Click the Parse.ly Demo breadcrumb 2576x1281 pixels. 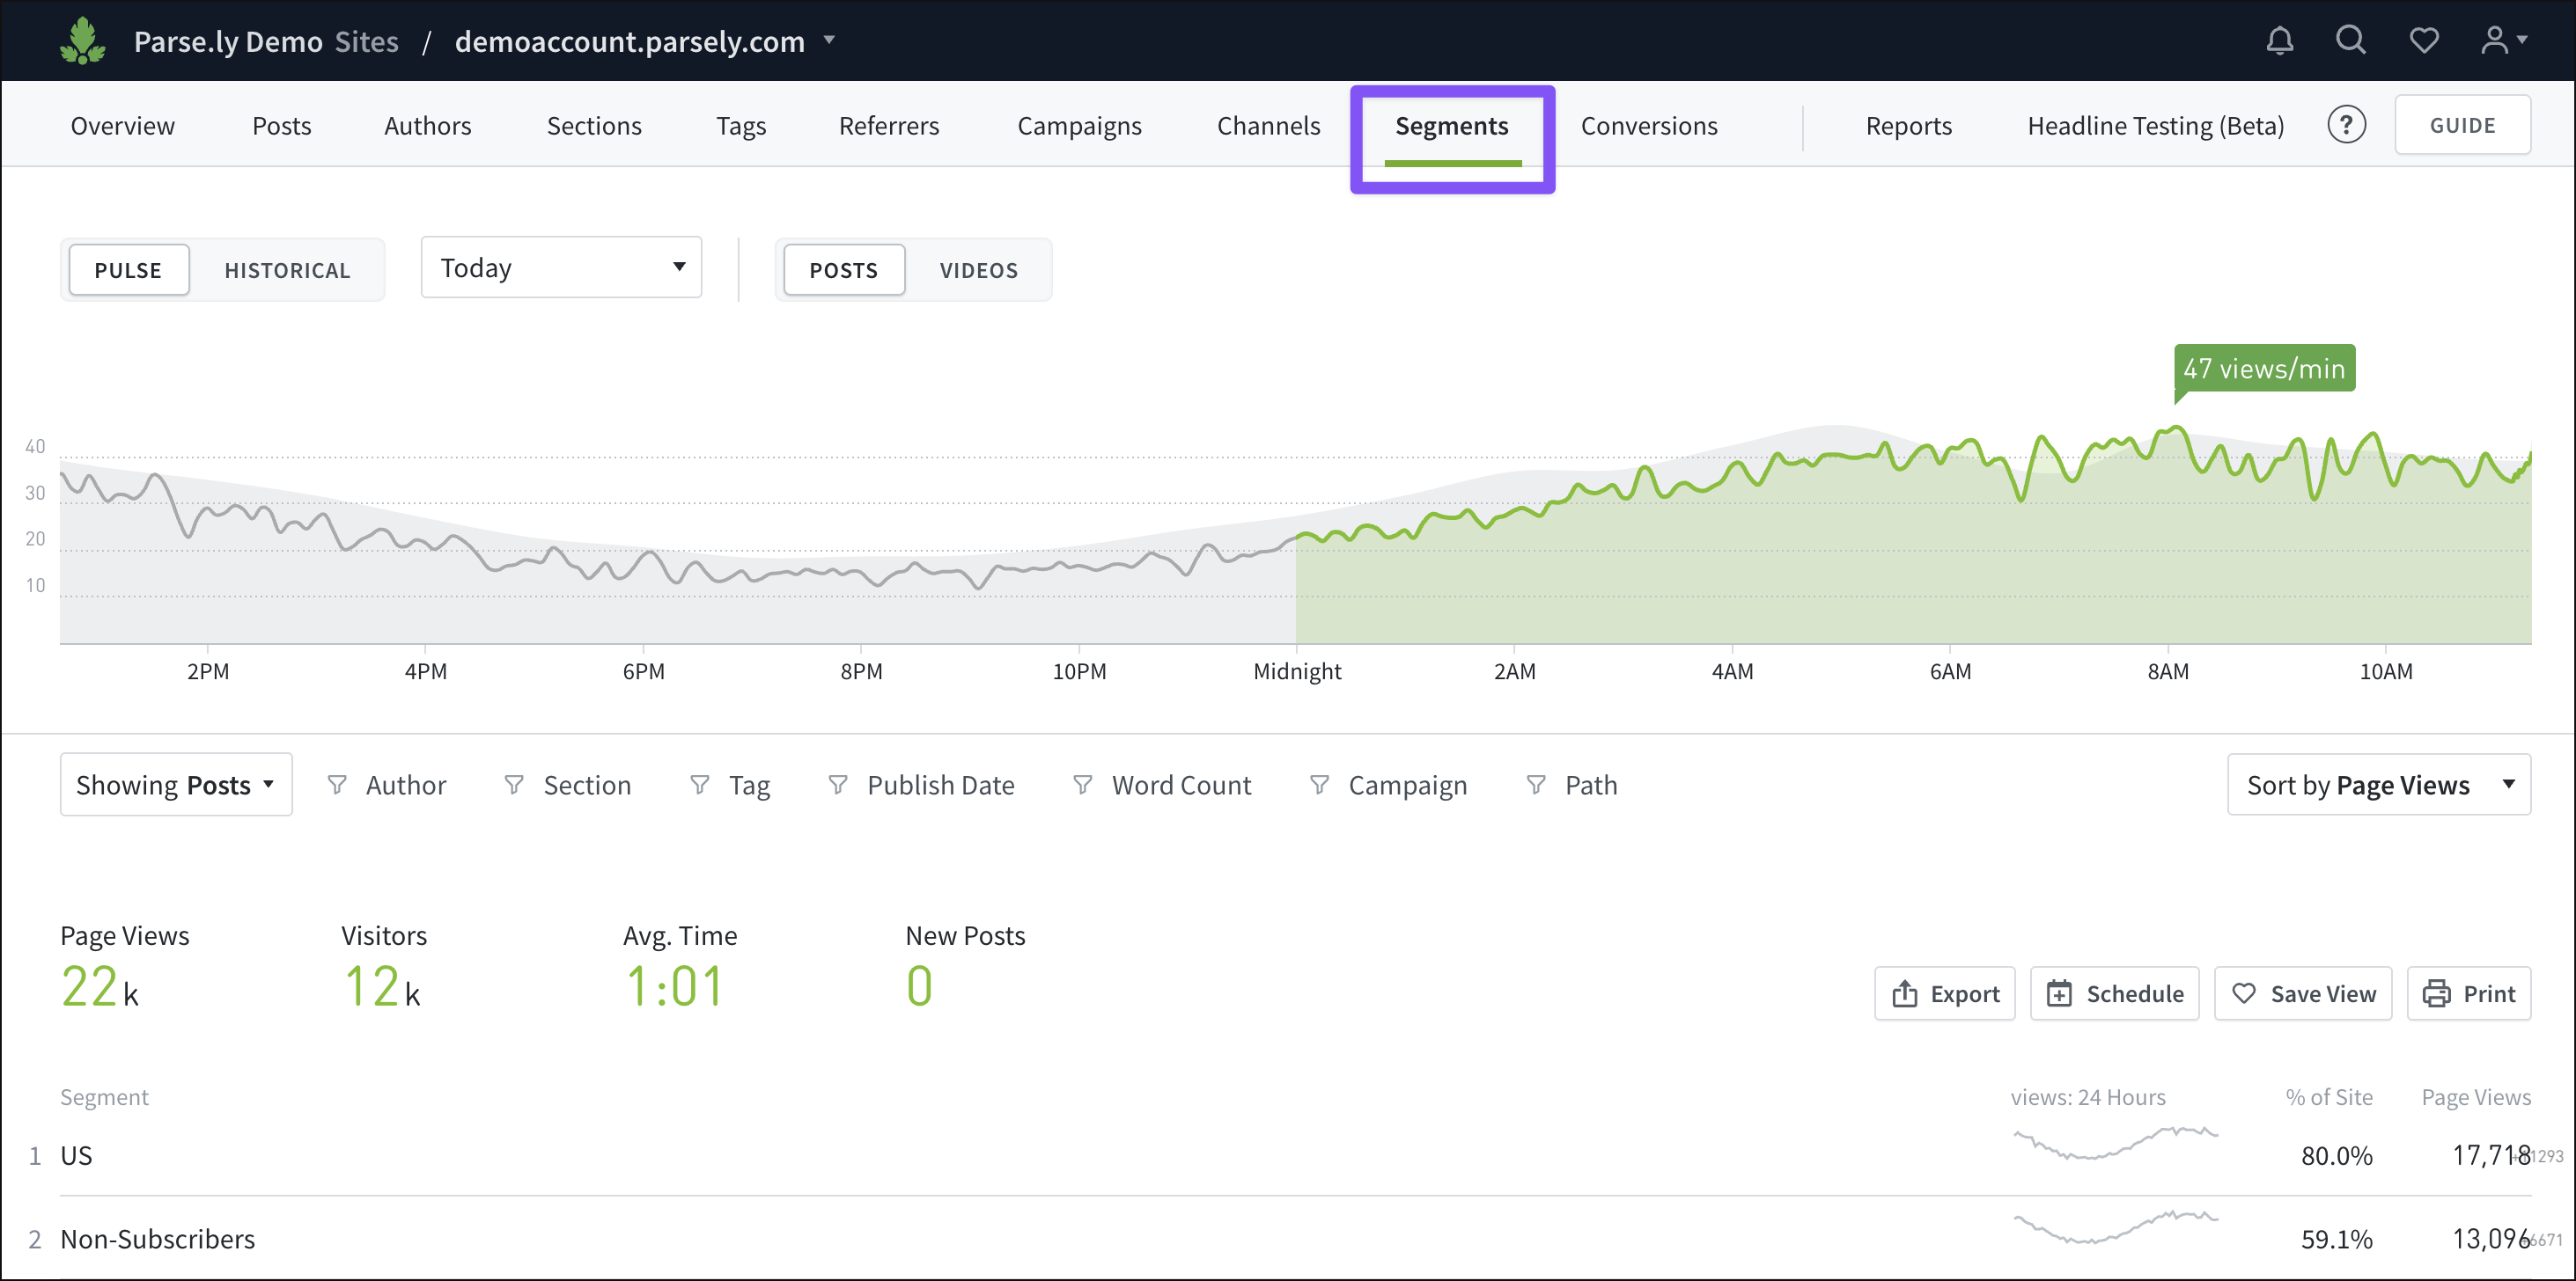coord(228,41)
